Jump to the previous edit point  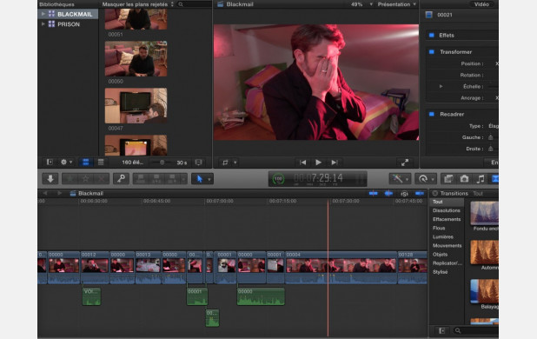(302, 163)
